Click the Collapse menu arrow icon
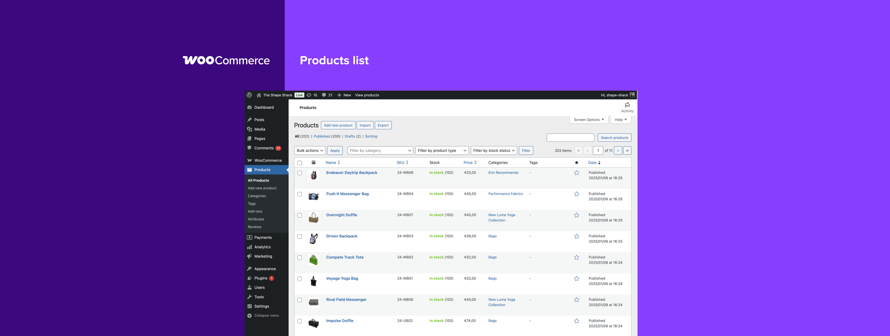The height and width of the screenshot is (336, 890). tap(250, 315)
